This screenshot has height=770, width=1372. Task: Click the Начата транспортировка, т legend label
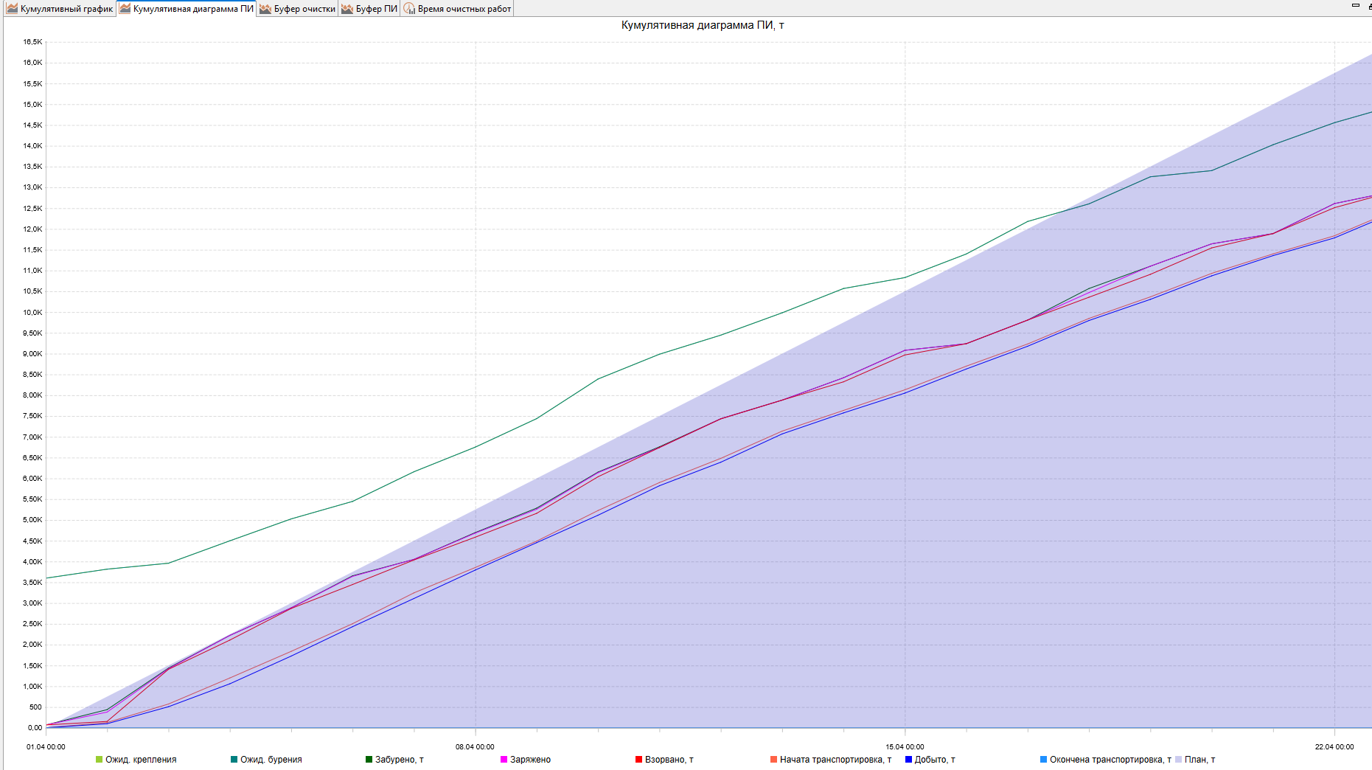pos(835,760)
